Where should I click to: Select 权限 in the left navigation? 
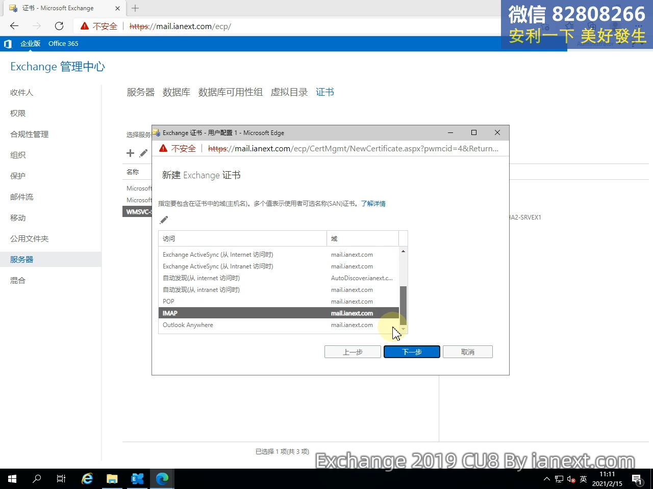point(18,113)
